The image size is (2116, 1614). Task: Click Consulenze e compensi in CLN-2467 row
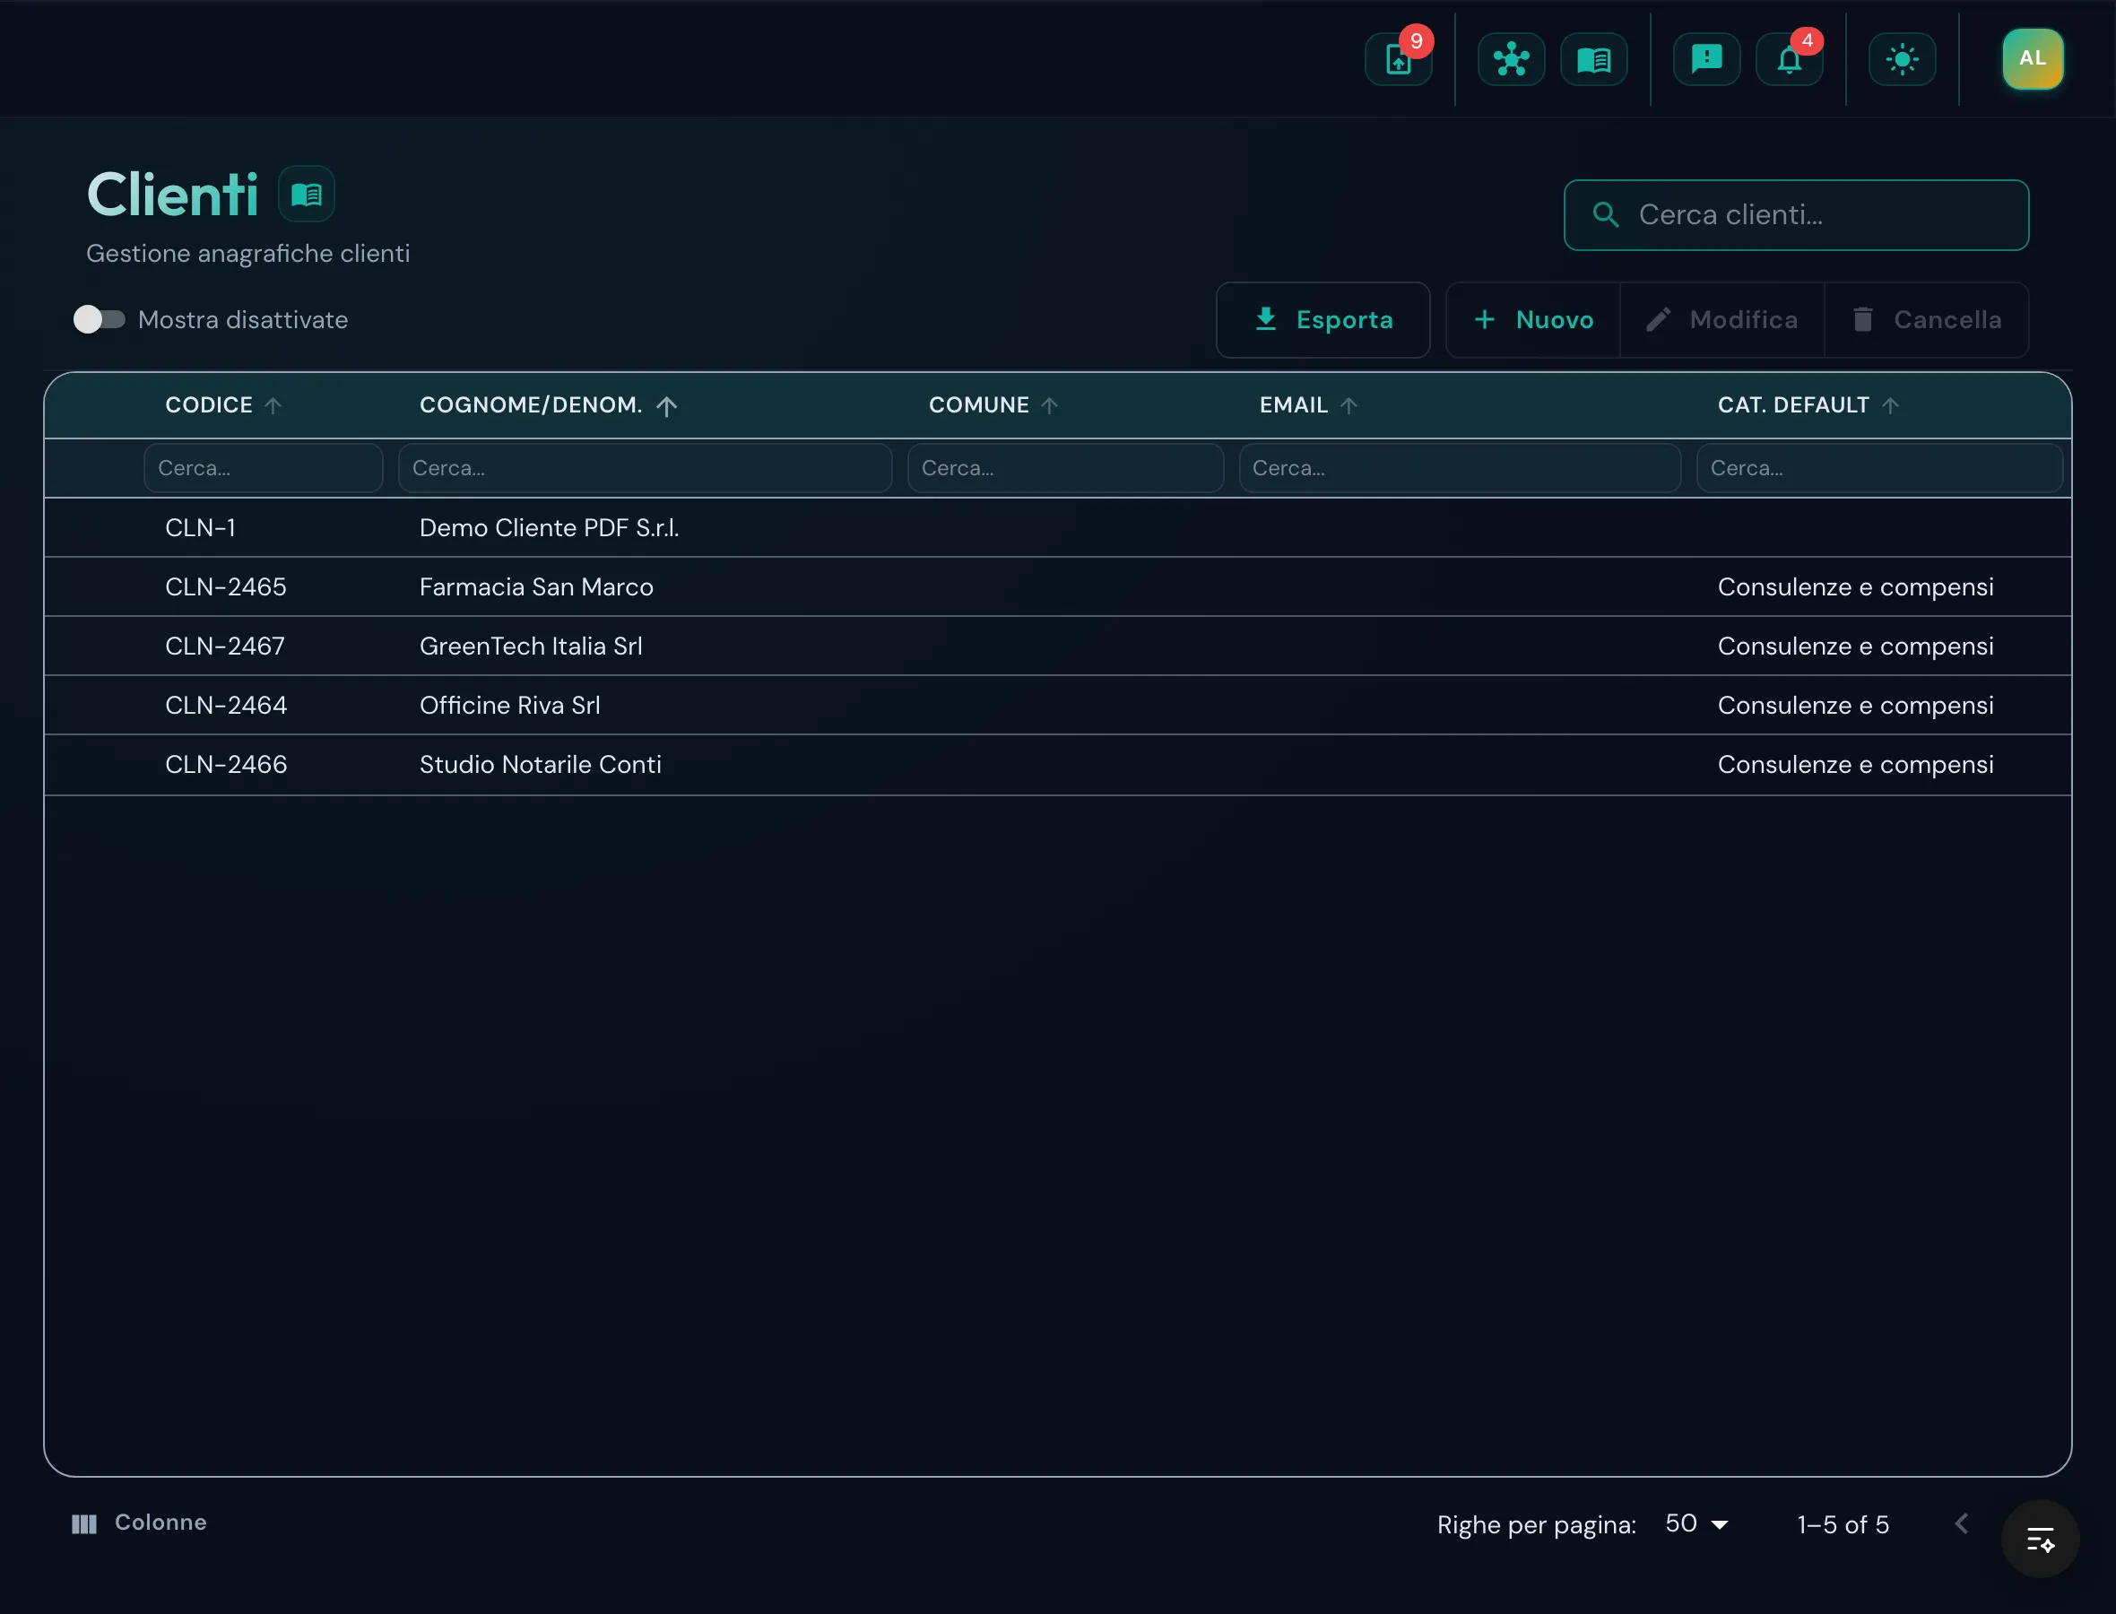click(1855, 646)
